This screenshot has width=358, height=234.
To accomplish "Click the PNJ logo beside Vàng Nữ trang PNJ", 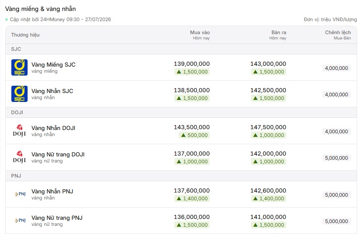I will pos(20,221).
